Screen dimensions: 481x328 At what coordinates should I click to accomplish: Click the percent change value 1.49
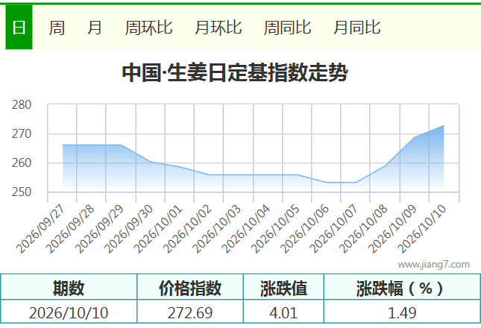tap(402, 312)
